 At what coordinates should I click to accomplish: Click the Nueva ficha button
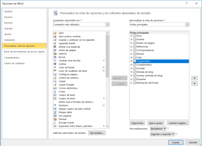pos(137,123)
